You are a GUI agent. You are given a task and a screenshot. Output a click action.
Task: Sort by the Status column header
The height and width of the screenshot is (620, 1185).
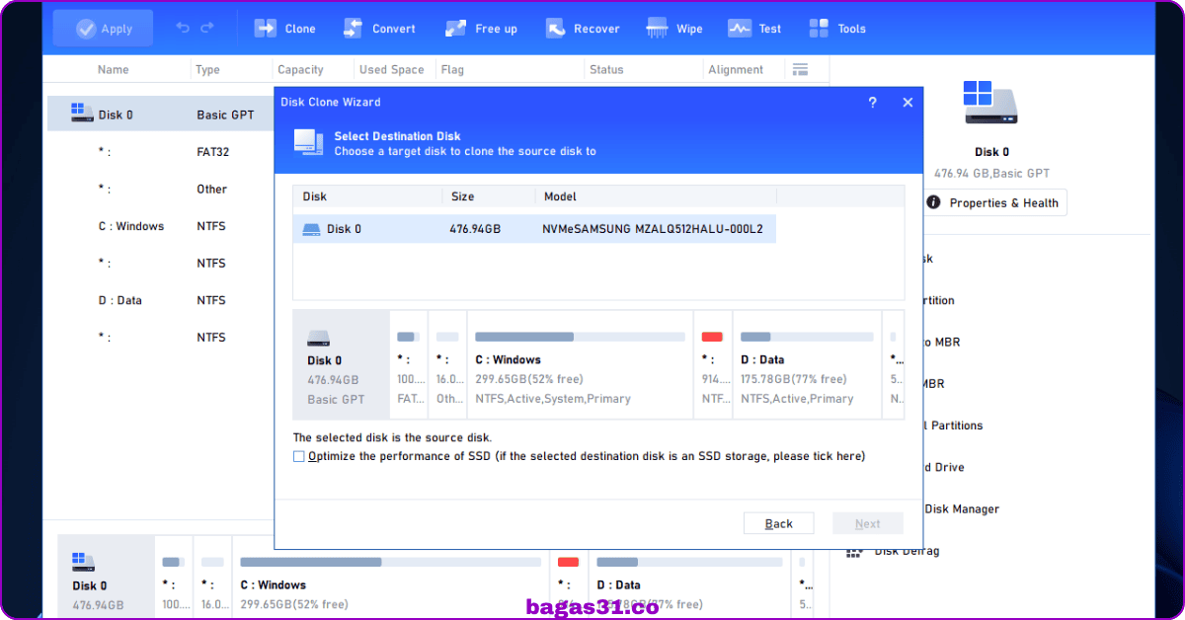point(606,70)
